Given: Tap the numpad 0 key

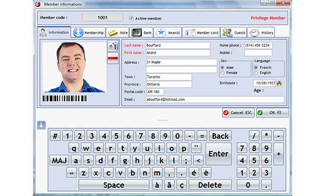Looking at the screenshot, I should tap(248, 185).
